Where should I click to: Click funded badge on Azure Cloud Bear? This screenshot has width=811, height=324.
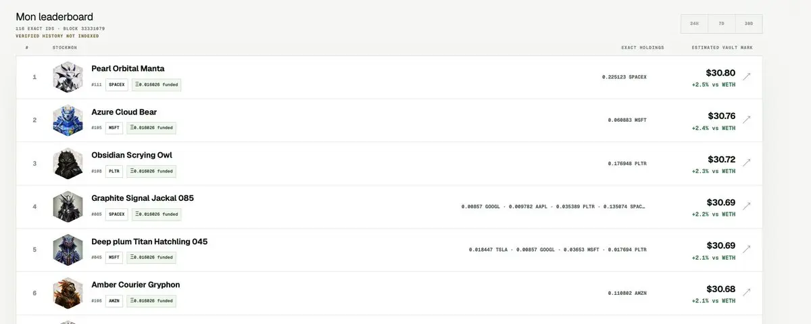coord(151,128)
